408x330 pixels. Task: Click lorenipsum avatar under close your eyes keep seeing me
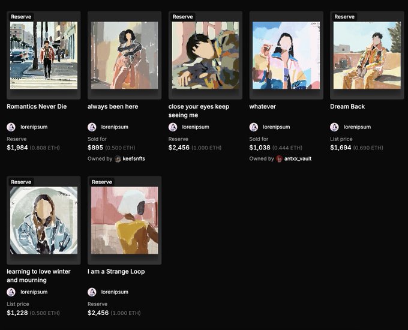coord(173,127)
